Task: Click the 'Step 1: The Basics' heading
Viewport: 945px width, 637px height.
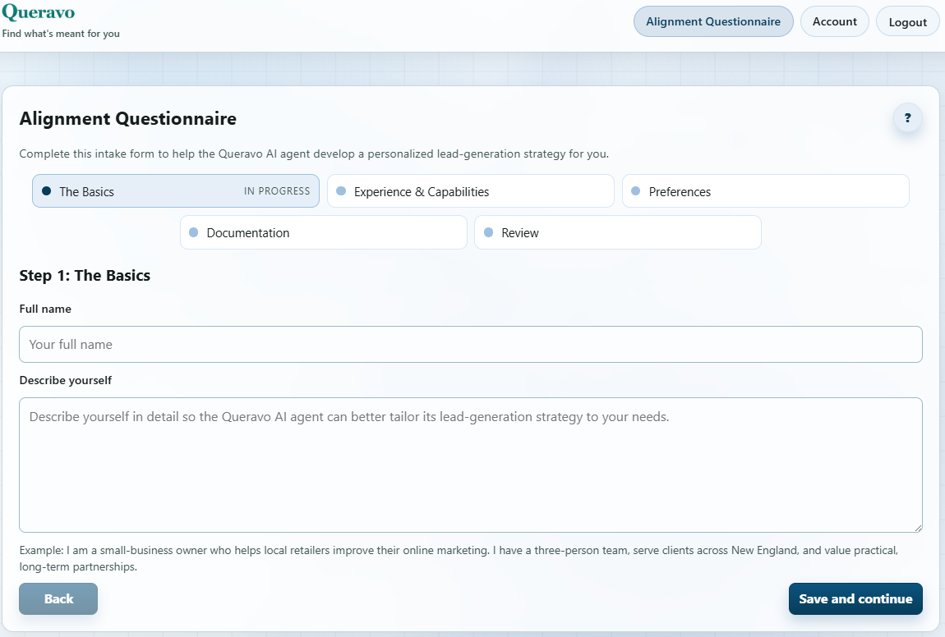Action: point(85,275)
